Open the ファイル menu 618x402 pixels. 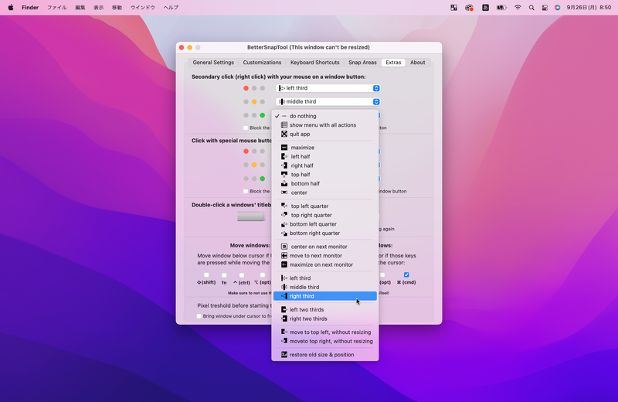pos(56,8)
